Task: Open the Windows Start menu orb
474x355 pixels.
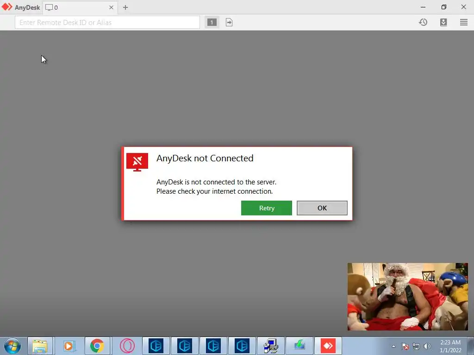Action: click(12, 346)
